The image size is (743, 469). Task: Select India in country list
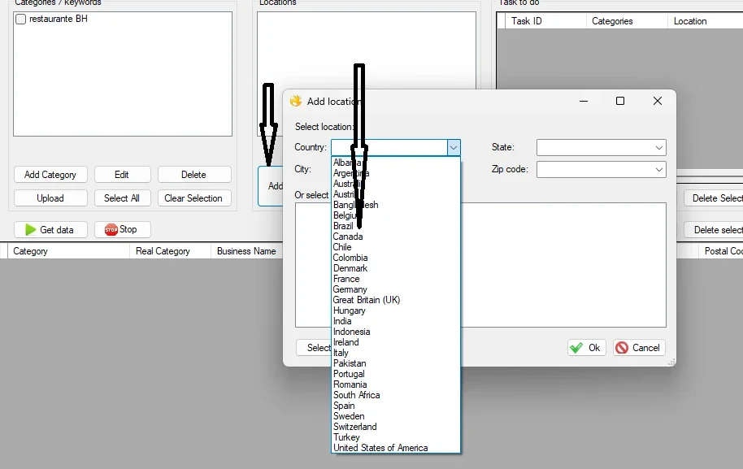396,321
